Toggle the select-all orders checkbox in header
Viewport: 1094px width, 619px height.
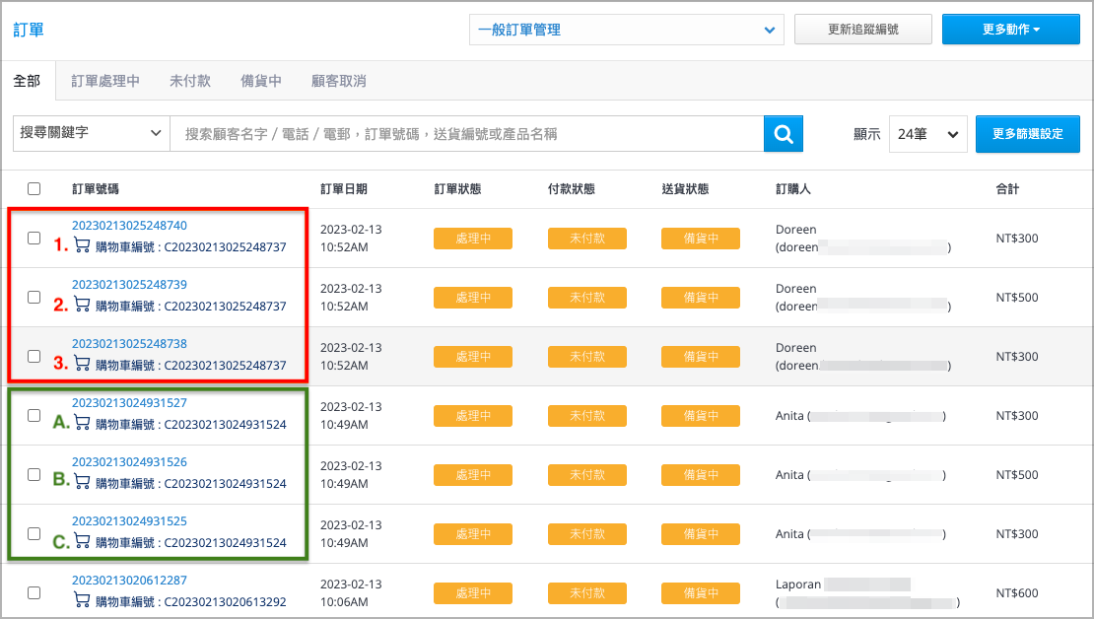tap(34, 188)
